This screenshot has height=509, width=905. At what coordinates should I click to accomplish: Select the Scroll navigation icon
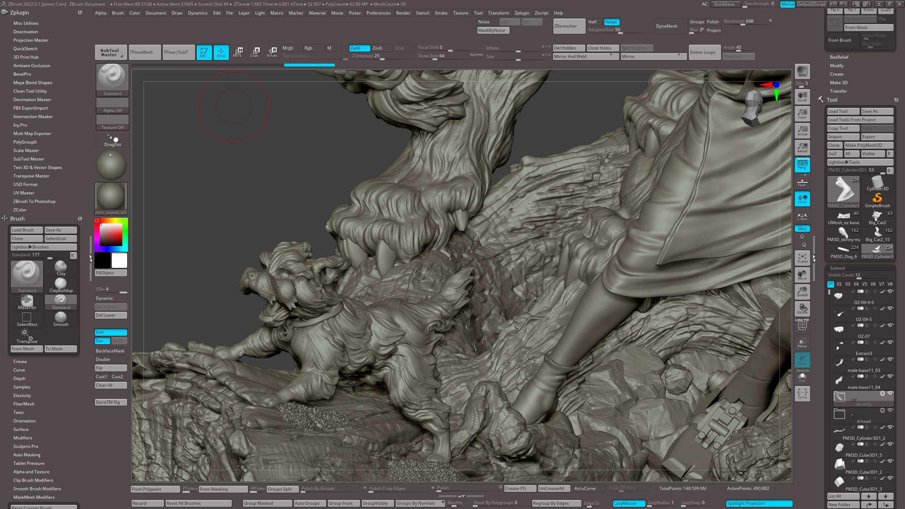tap(802, 96)
